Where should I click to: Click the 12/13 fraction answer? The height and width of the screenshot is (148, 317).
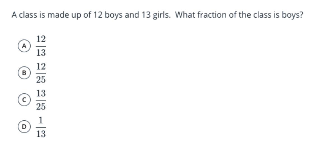(x=41, y=46)
